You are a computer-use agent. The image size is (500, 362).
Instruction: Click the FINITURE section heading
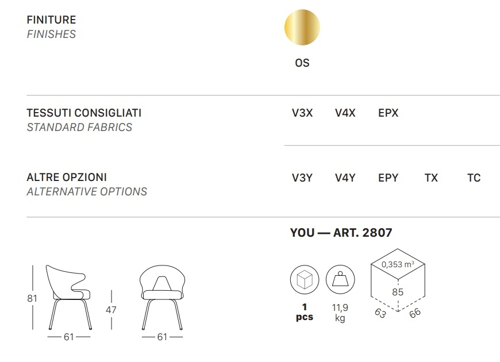[x=51, y=20]
